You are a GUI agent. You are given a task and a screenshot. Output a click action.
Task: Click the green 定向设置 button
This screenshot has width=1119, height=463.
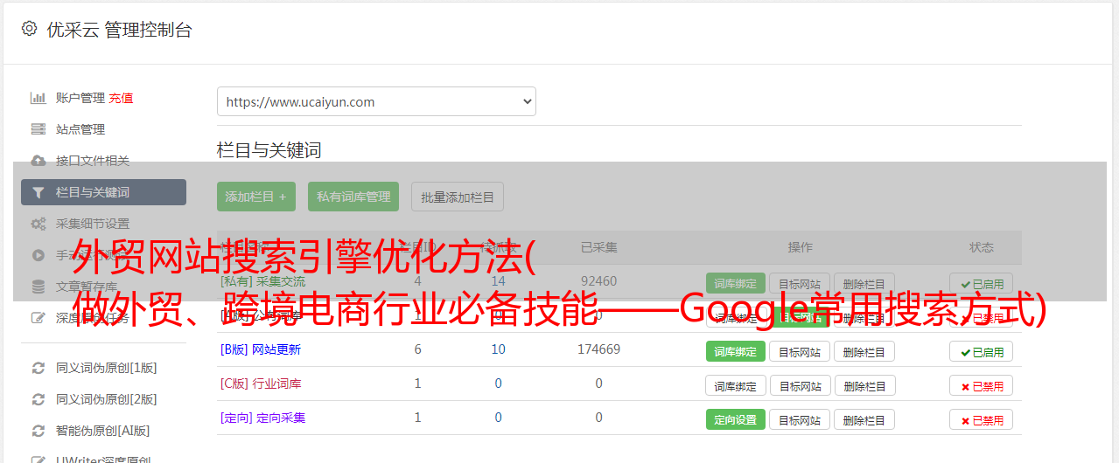coord(736,419)
